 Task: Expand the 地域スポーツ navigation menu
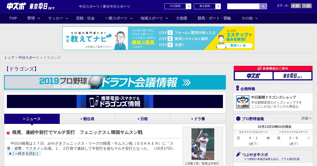154,18
